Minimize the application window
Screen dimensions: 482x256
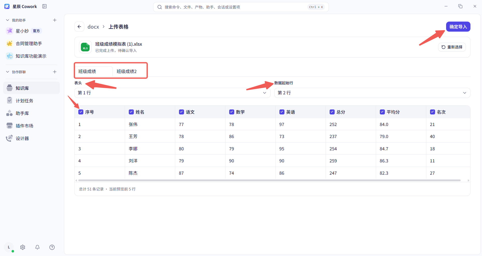pos(446,6)
